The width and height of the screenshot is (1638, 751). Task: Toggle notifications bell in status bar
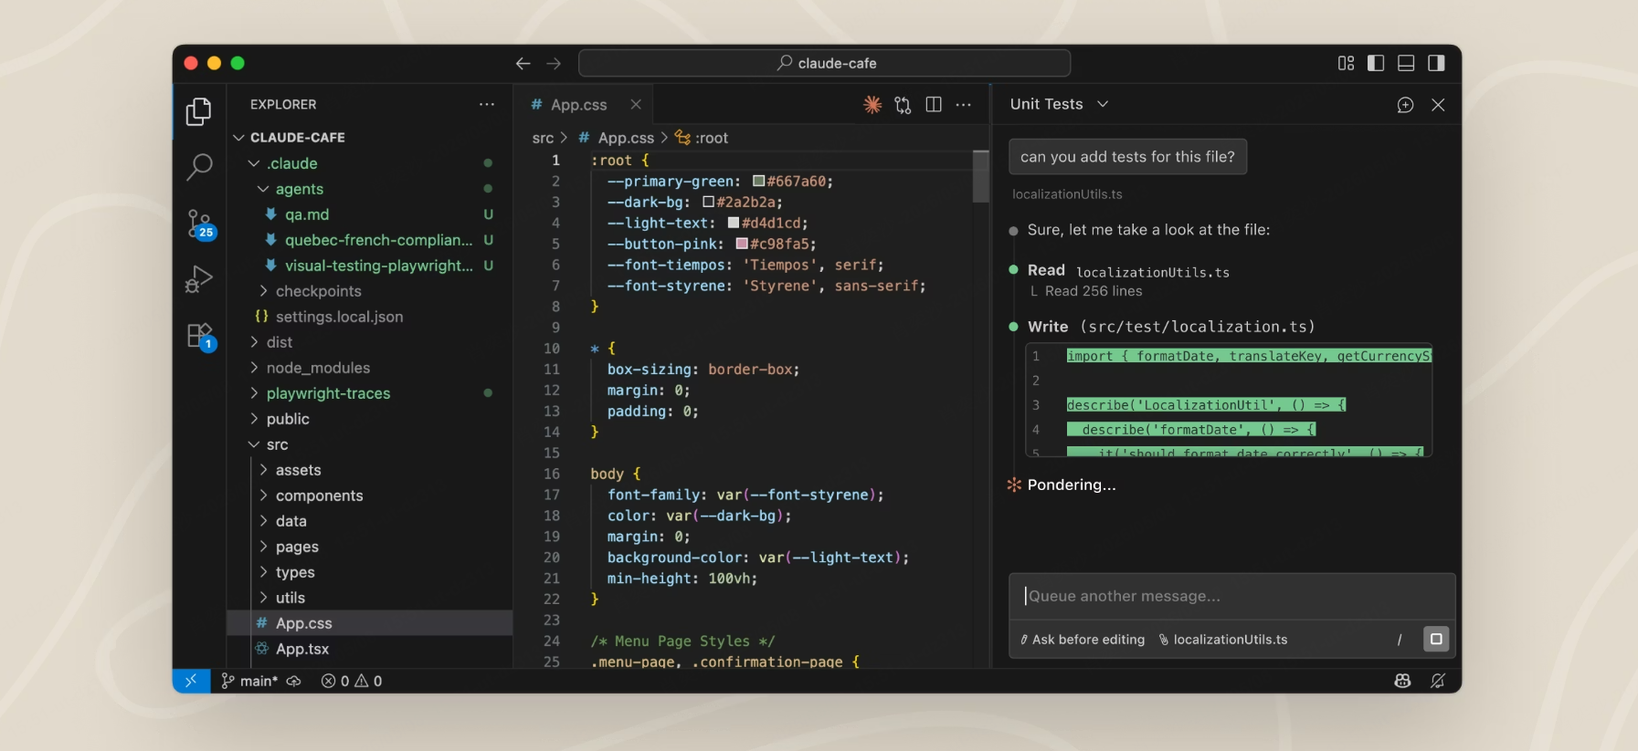click(x=1438, y=681)
